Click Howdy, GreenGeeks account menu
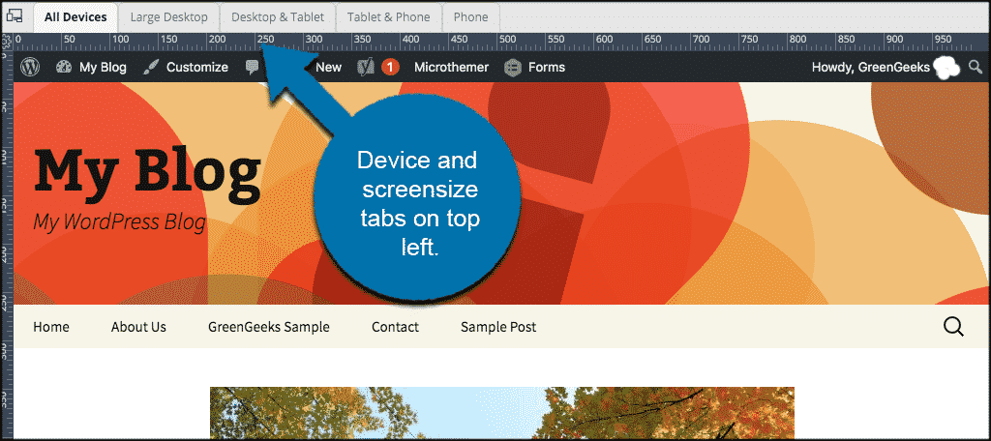Viewport: 991px width, 441px height. pyautogui.click(x=871, y=67)
